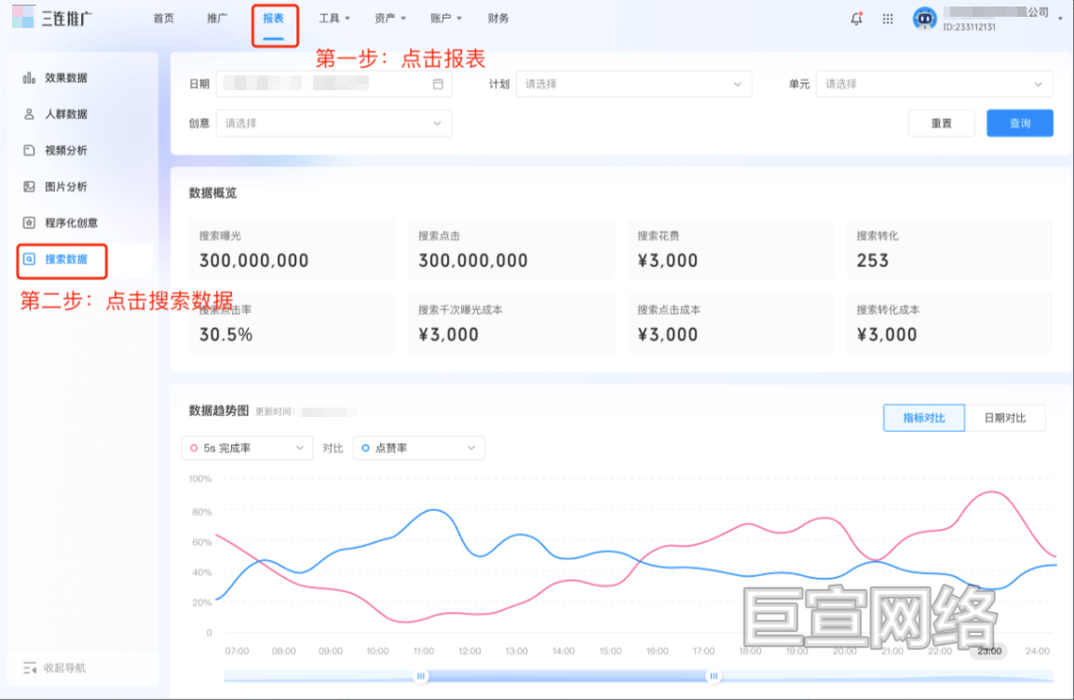Click the 查询 button

pyautogui.click(x=1020, y=123)
